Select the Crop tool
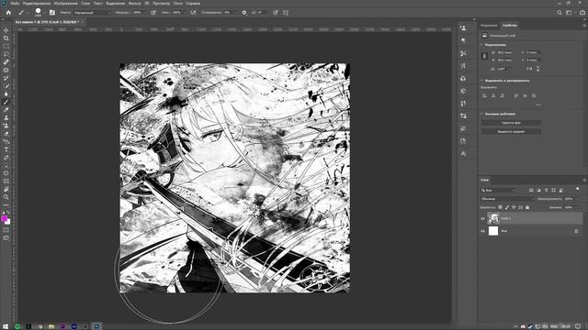Image resolution: width=588 pixels, height=330 pixels. 6,38
